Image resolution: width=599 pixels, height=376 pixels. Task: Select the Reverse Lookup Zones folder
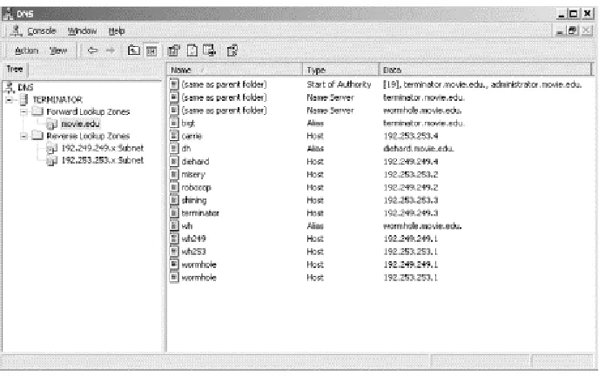[88, 136]
